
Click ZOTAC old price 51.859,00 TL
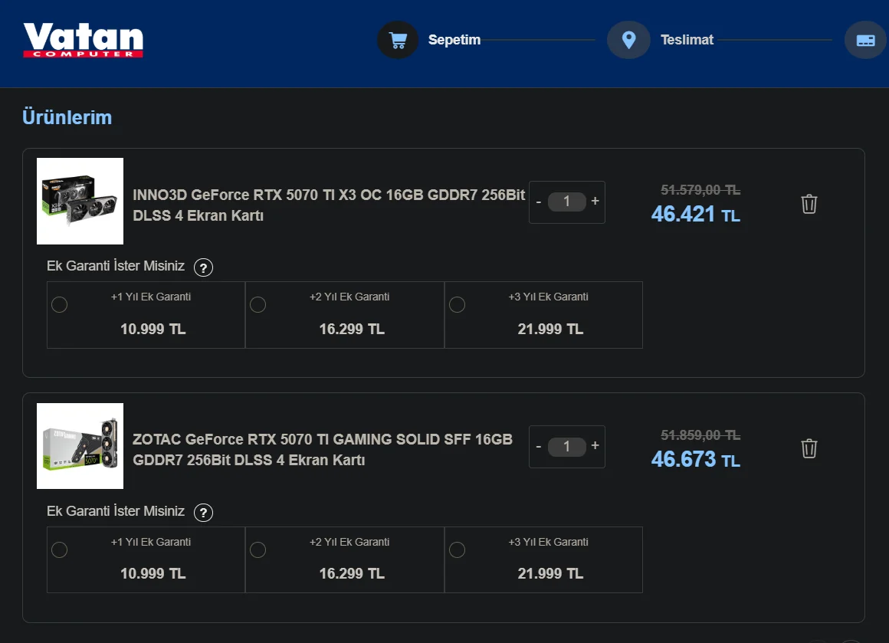point(700,435)
